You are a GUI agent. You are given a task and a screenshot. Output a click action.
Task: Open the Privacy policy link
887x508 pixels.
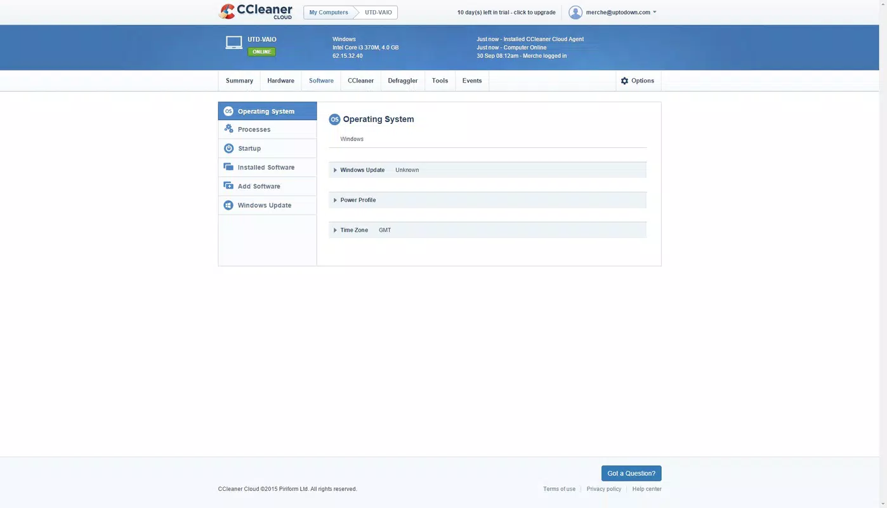click(x=604, y=489)
